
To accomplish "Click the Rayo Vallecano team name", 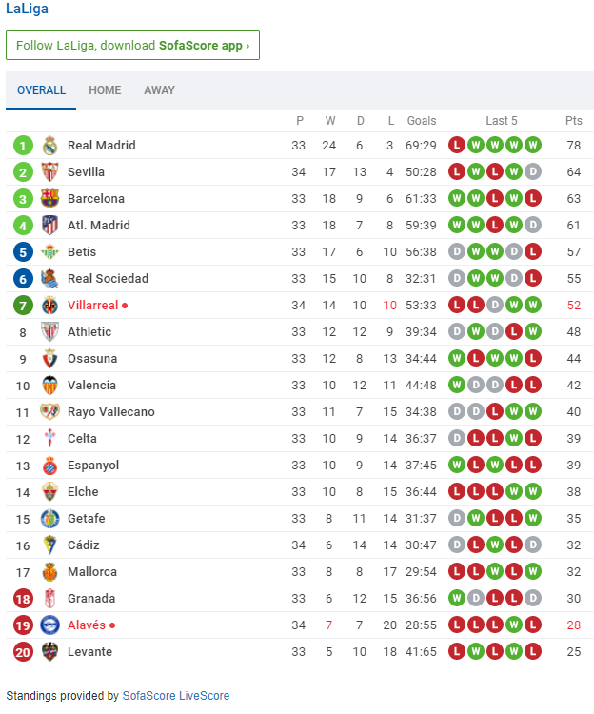I will (x=110, y=412).
